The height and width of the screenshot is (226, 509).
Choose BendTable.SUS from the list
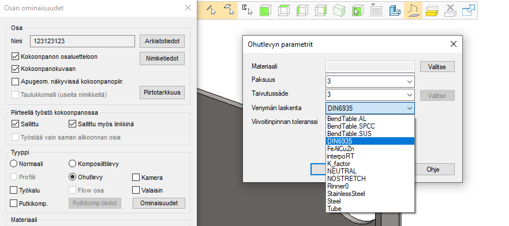[370, 134]
